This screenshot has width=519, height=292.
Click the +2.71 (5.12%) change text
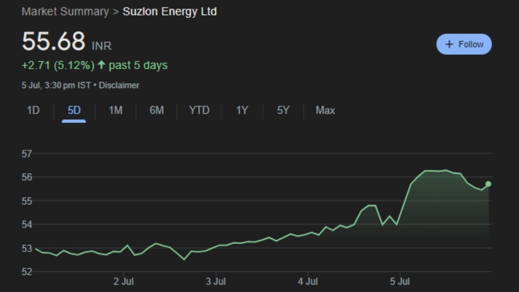pyautogui.click(x=58, y=65)
